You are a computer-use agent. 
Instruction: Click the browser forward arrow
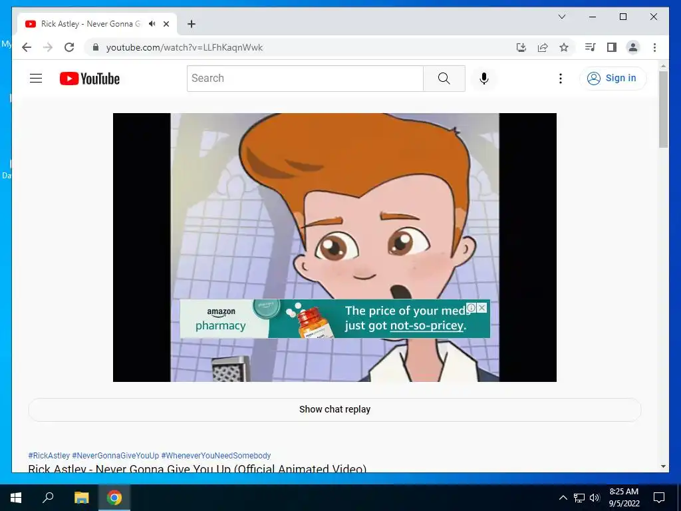[48, 47]
